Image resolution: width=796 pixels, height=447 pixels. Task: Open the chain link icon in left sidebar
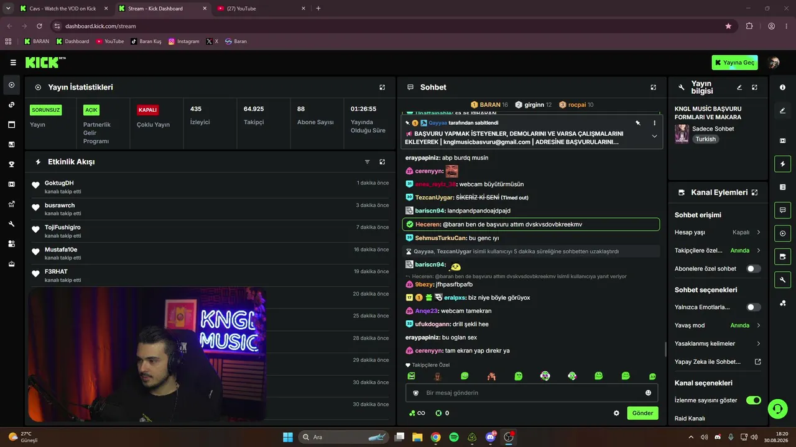[11, 105]
